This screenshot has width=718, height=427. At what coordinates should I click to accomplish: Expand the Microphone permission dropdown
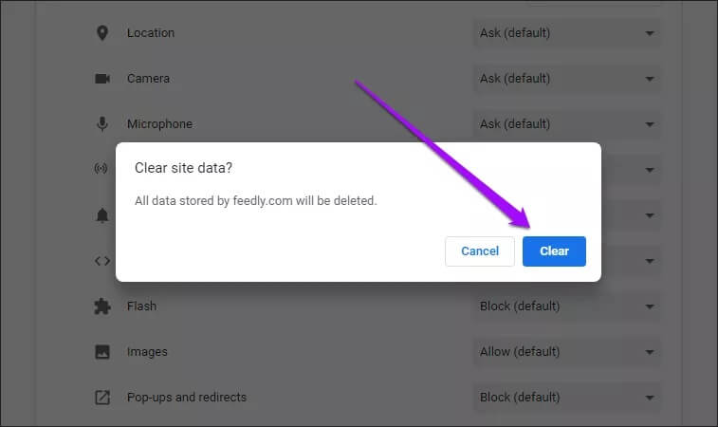coord(566,124)
